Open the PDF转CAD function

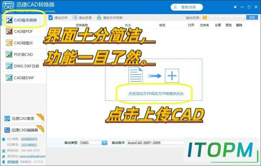(24, 55)
